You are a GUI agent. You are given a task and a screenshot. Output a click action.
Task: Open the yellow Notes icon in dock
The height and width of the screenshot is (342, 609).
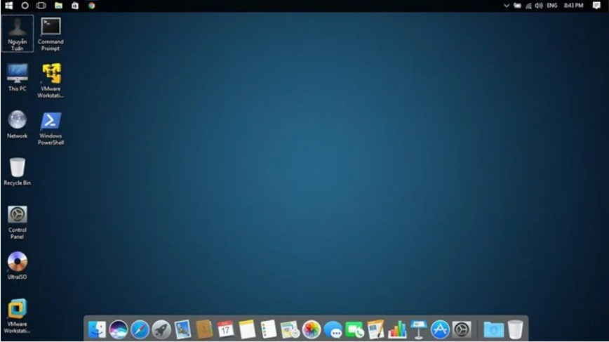pyautogui.click(x=247, y=329)
